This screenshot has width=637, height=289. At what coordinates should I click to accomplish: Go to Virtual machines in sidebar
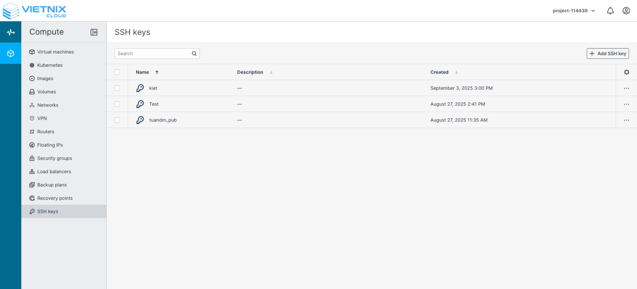click(x=55, y=52)
